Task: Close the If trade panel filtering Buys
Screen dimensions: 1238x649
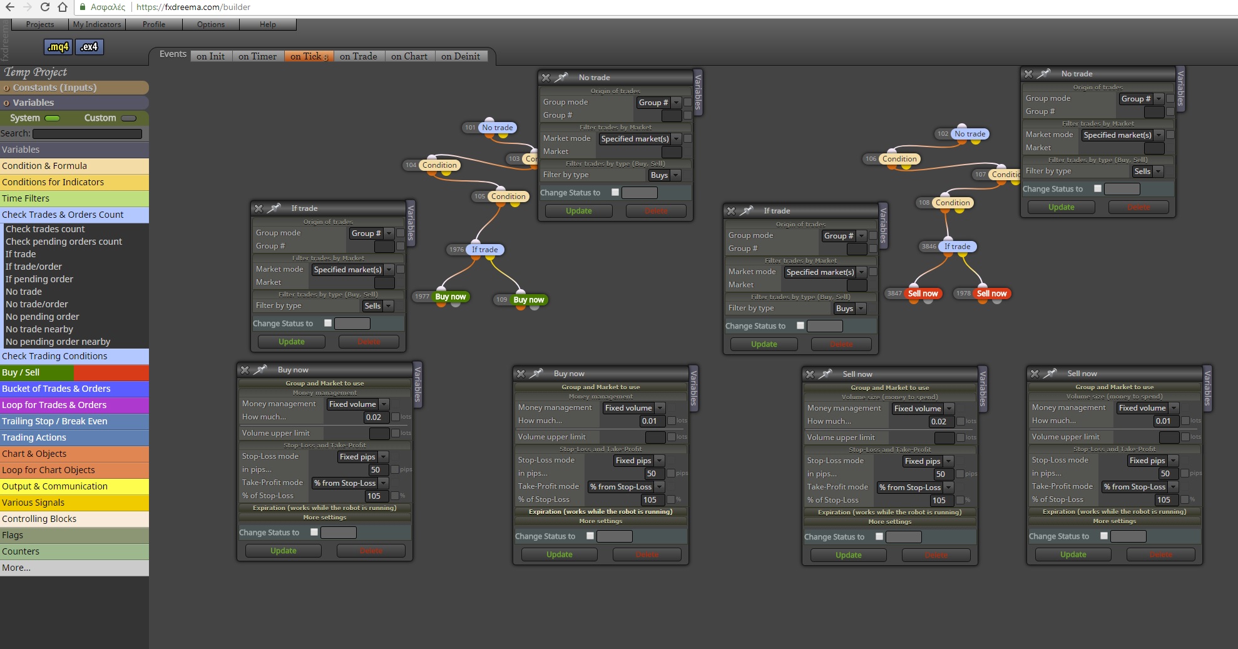Action: point(731,211)
